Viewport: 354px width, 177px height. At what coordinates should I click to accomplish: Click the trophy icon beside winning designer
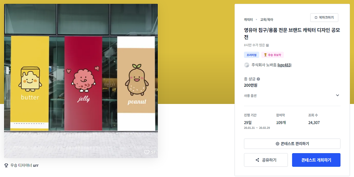click(x=6, y=165)
